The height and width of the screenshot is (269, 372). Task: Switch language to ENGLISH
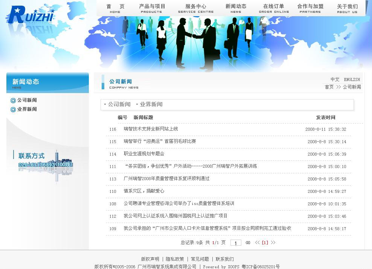(x=352, y=79)
